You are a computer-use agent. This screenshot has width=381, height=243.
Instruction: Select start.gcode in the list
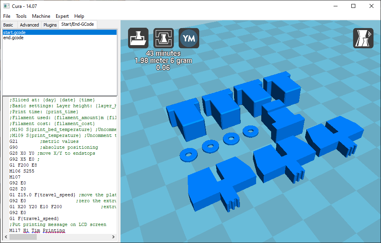click(60, 32)
